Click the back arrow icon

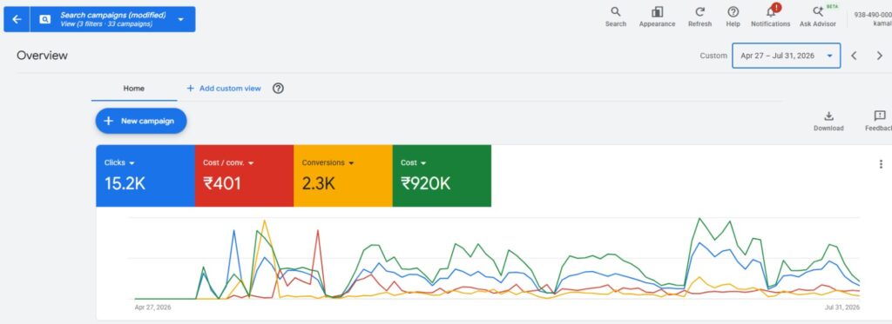[x=17, y=19]
